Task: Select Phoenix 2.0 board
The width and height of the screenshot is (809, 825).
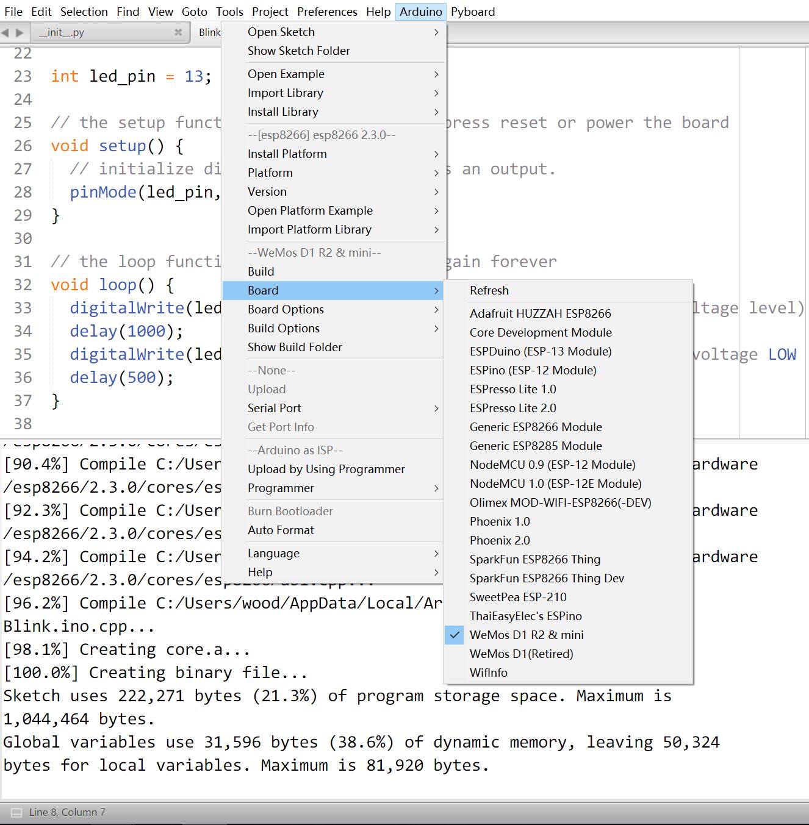Action: 568,540
